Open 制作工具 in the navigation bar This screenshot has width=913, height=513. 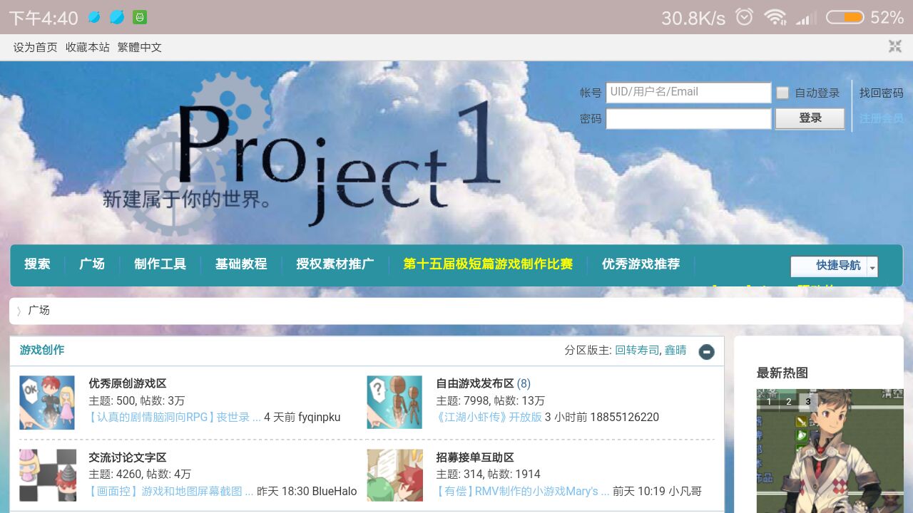[x=160, y=264]
